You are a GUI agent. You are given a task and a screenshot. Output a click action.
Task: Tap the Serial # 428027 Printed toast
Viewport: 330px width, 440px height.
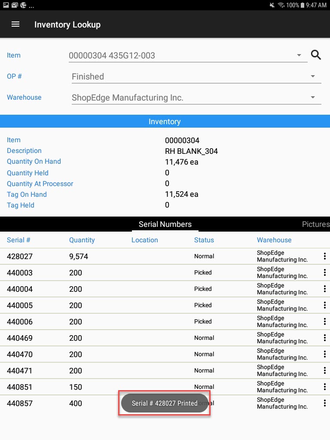(x=165, y=403)
